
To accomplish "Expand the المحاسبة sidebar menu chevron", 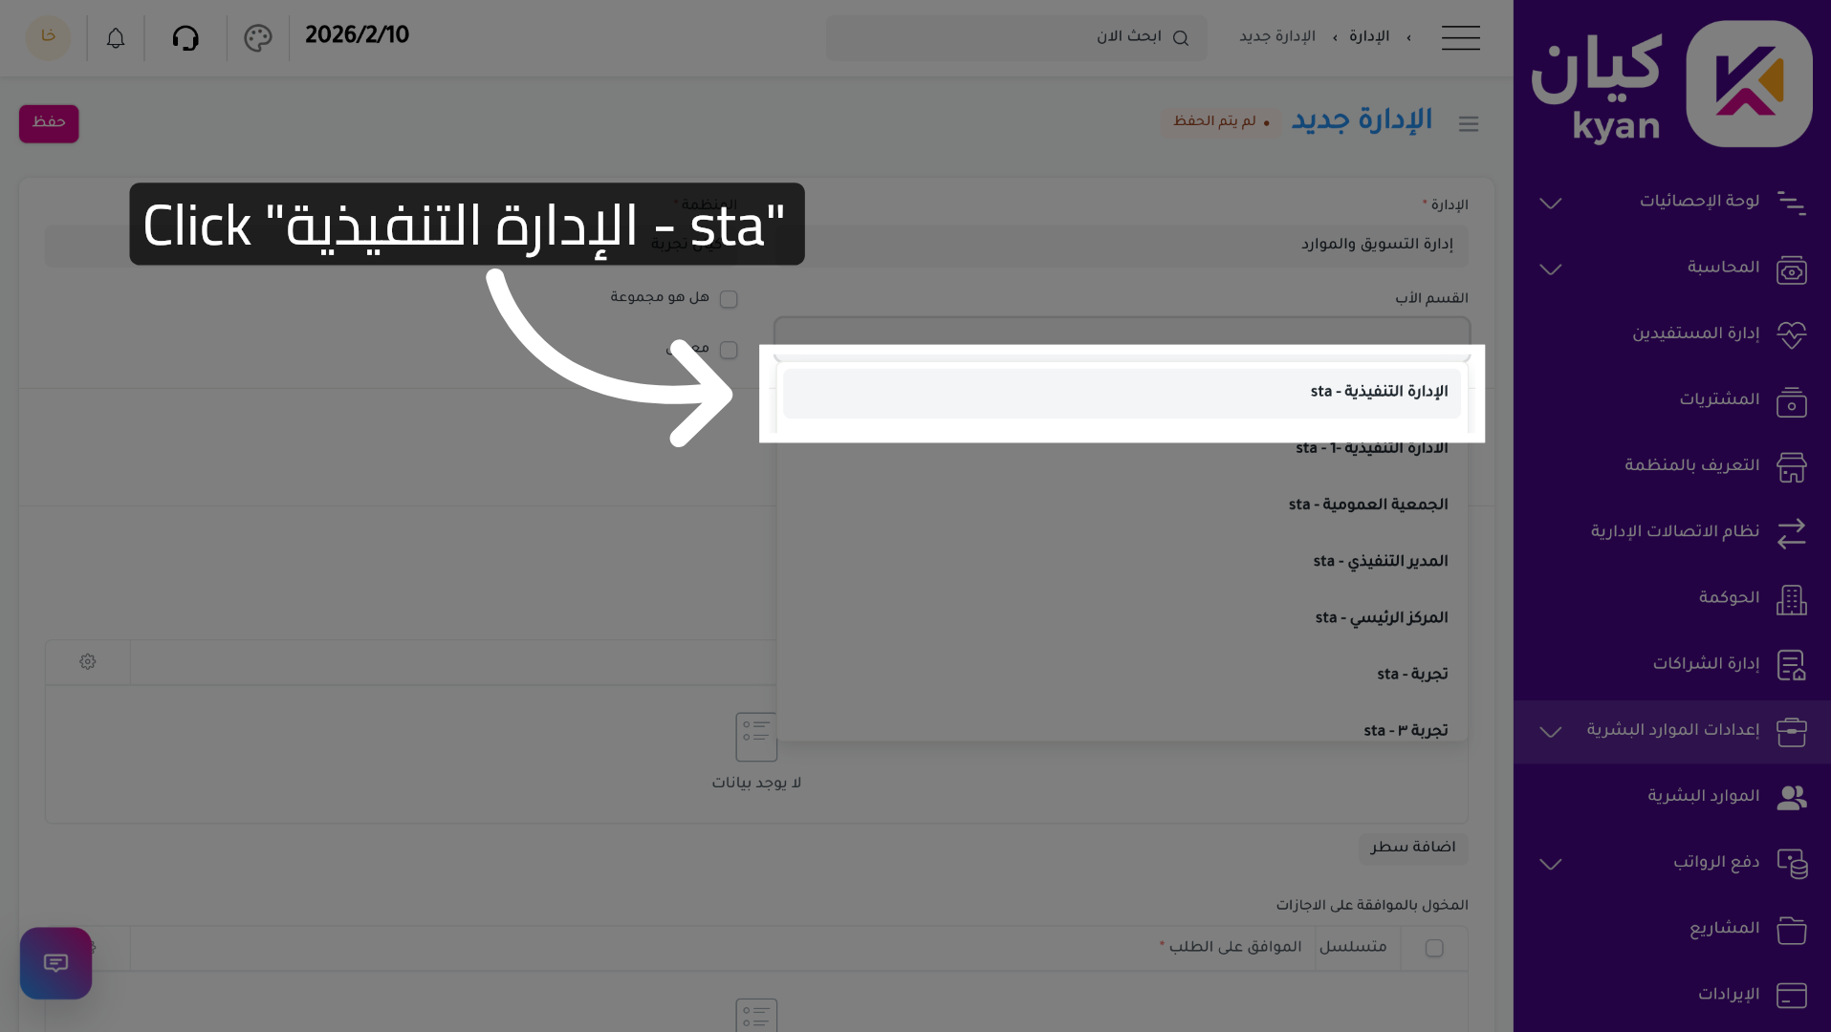I will (x=1551, y=269).
